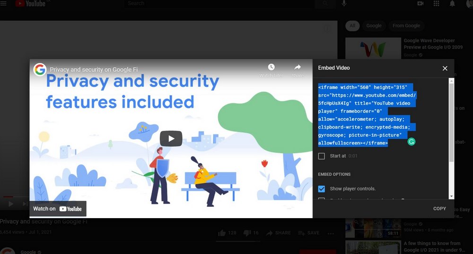Click the background player play button

tap(11, 204)
